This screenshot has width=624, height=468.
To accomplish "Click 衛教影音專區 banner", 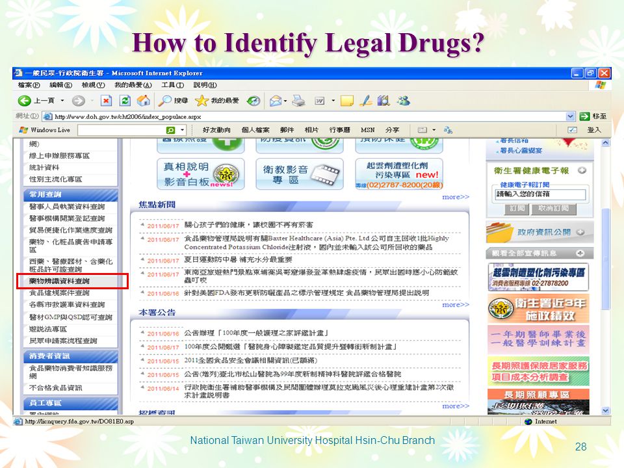I will point(300,174).
